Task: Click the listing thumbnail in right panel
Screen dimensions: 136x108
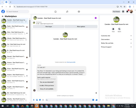Action: 116,19
